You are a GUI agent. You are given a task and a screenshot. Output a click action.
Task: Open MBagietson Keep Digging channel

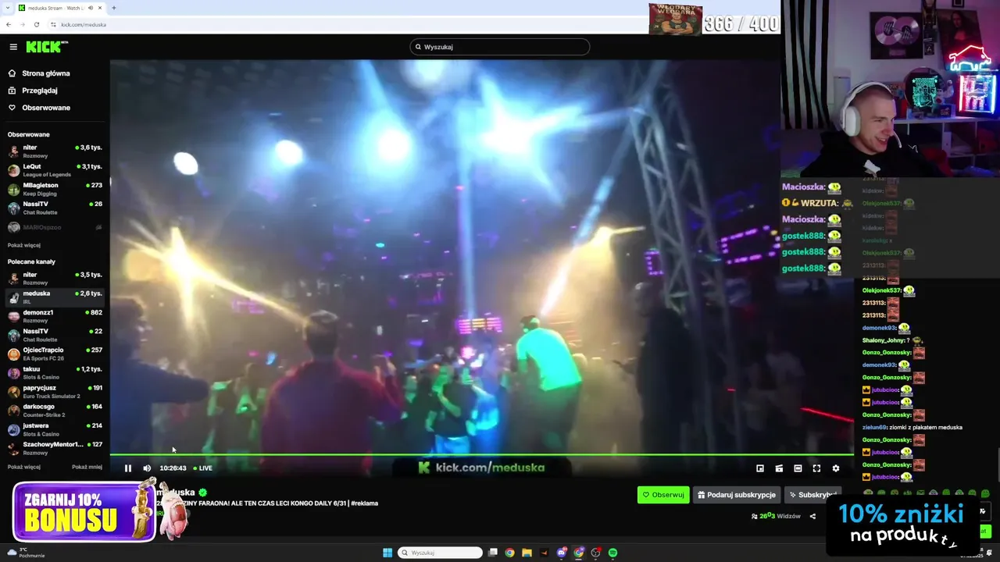tap(55, 189)
